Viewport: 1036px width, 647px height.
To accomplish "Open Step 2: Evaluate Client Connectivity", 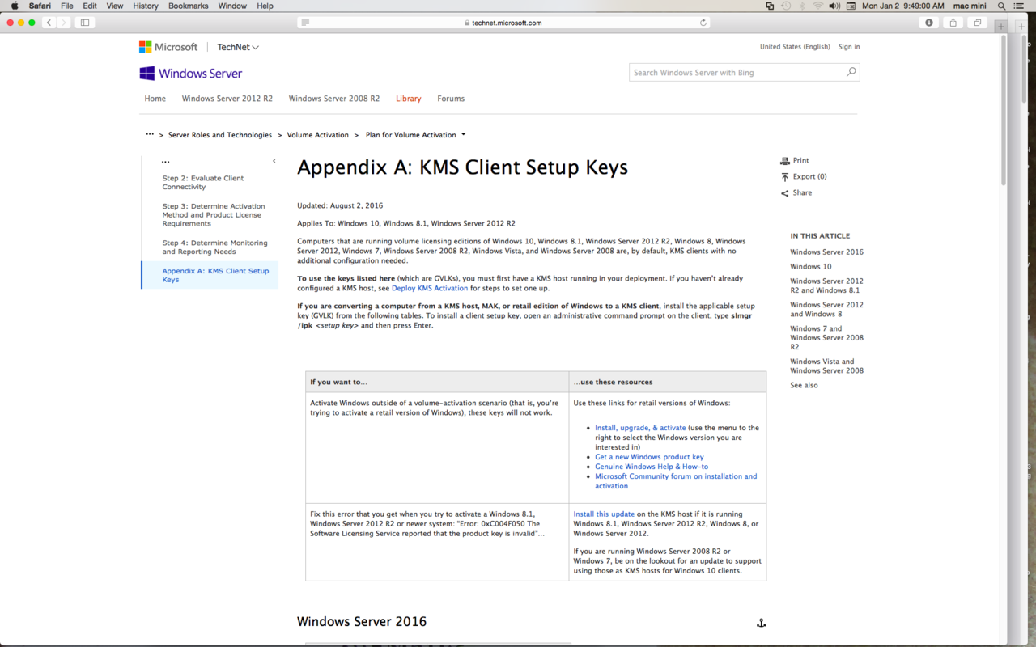I will click(x=203, y=183).
